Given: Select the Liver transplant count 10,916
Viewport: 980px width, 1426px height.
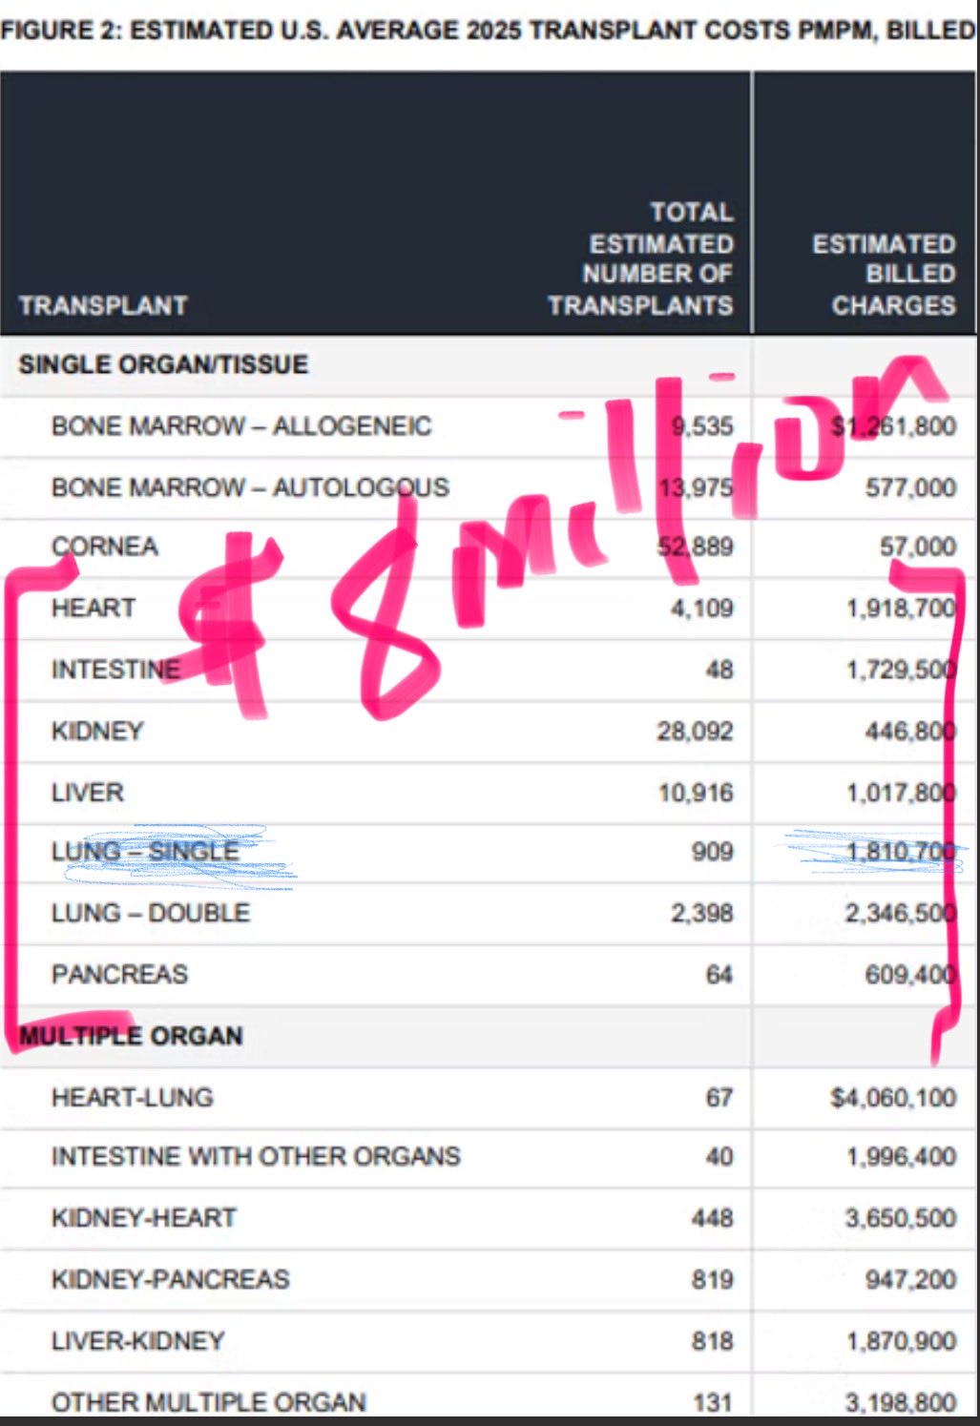Looking at the screenshot, I should pyautogui.click(x=696, y=793).
